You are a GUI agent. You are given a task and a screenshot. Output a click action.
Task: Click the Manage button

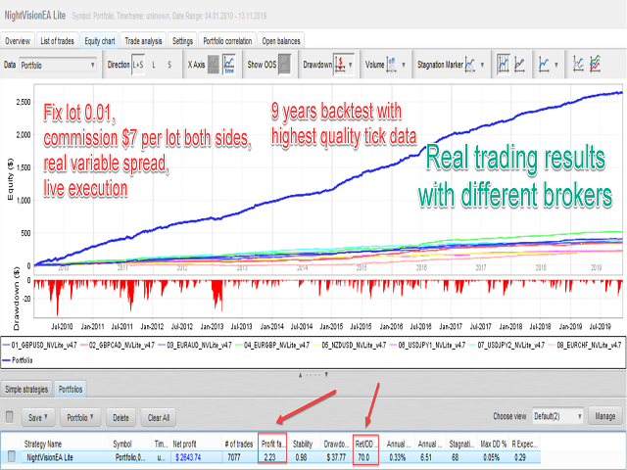click(x=605, y=416)
